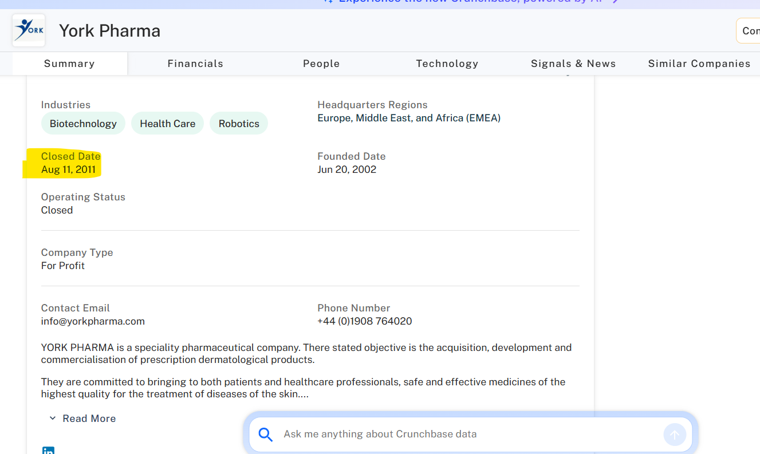This screenshot has width=760, height=454.
Task: Click the York Pharma logo thumbnail
Action: pos(29,30)
